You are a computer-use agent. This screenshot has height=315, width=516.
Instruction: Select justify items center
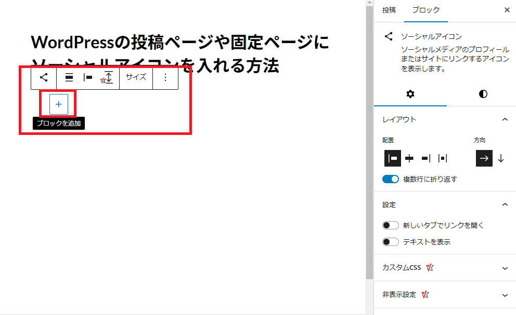point(409,158)
